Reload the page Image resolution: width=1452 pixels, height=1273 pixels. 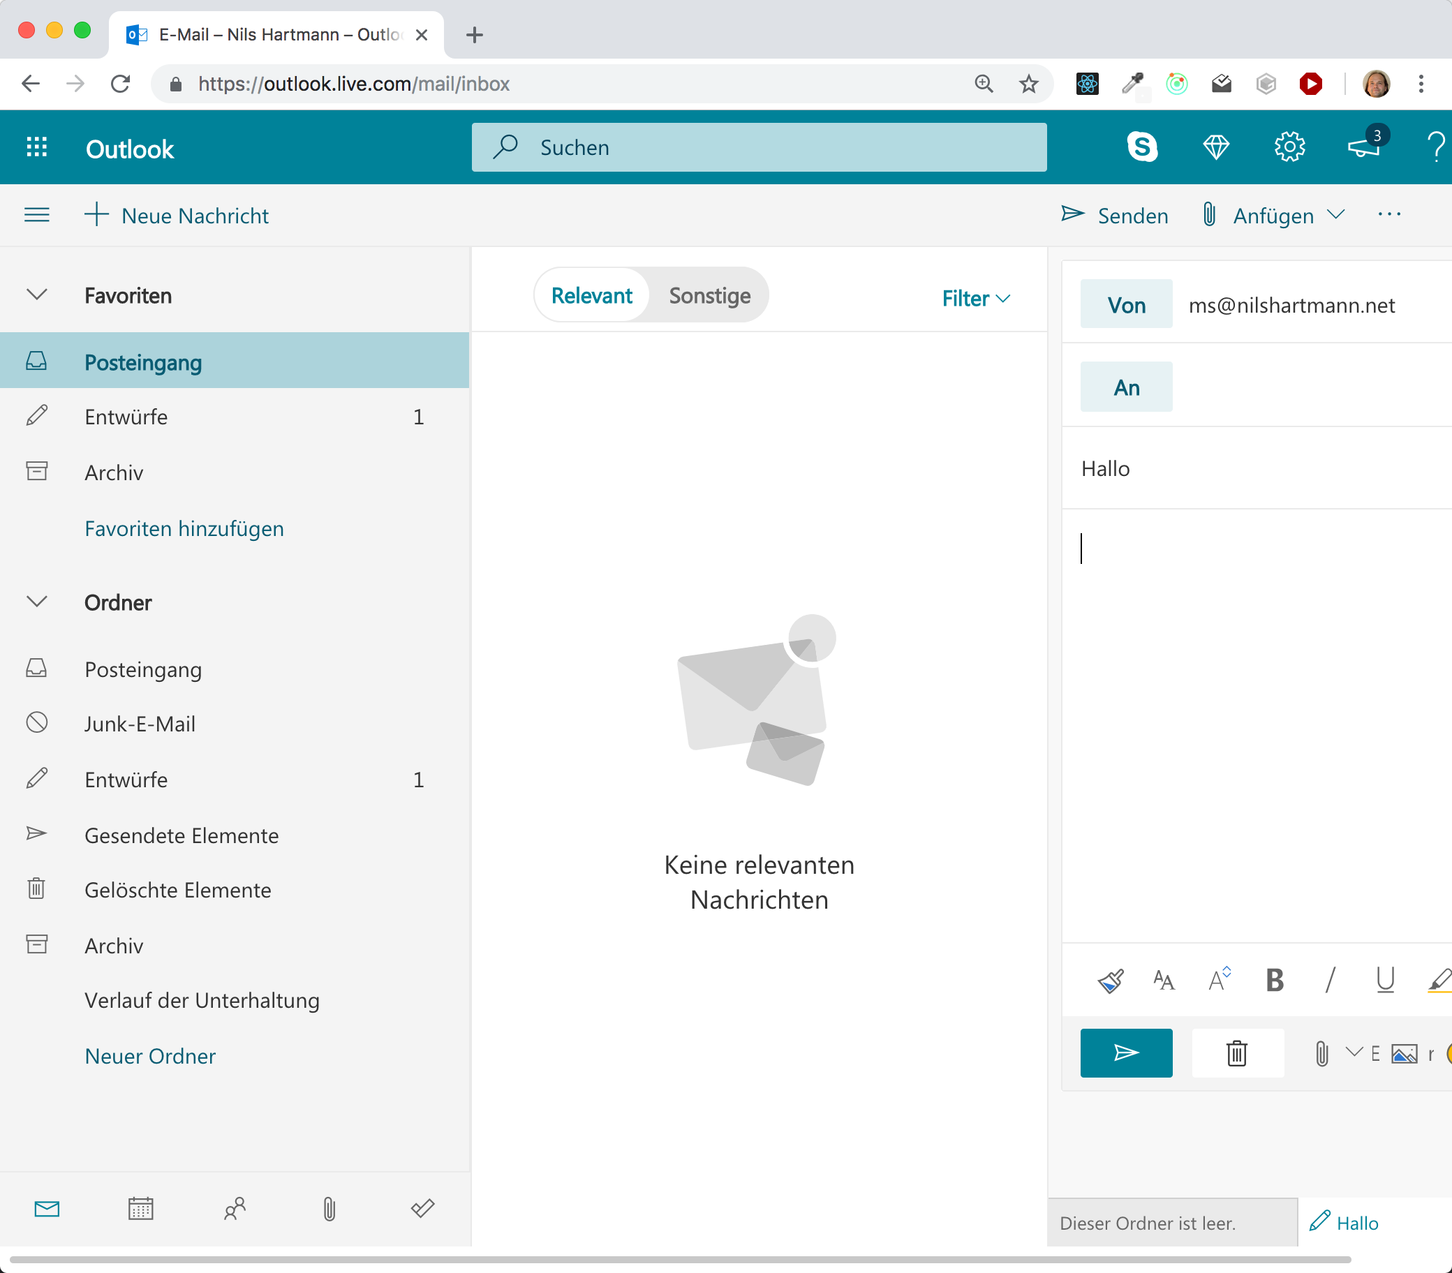[x=121, y=84]
